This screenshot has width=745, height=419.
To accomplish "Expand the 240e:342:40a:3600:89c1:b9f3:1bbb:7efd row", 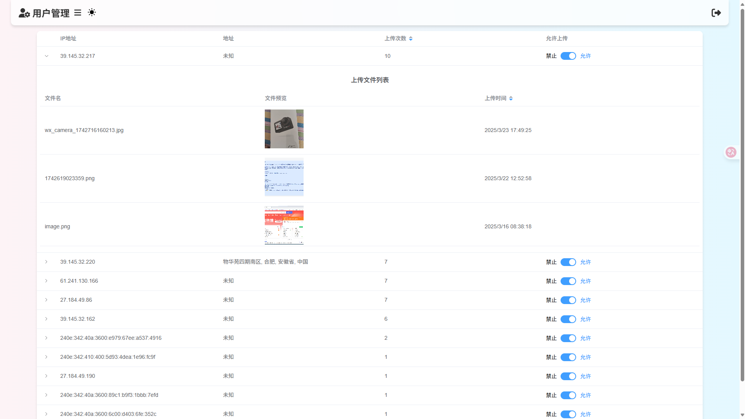I will [47, 395].
